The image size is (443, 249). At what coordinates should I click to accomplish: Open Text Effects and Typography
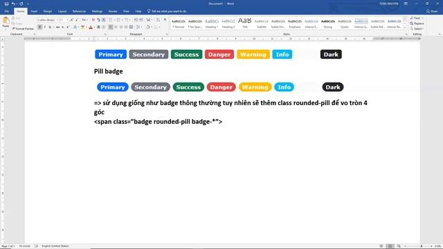click(x=75, y=27)
